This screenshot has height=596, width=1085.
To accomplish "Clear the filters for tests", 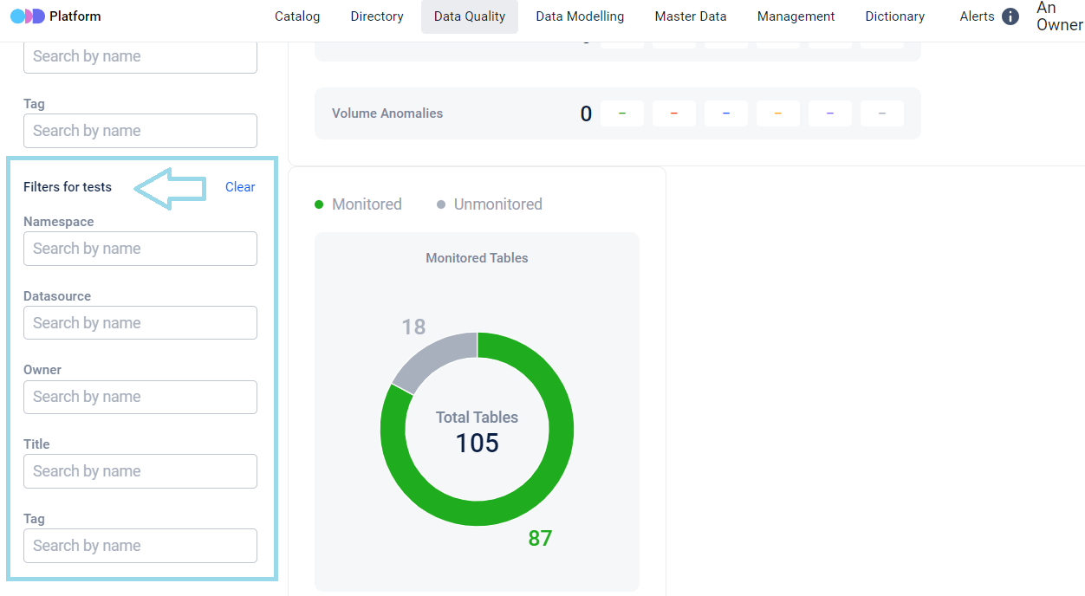I will [240, 187].
